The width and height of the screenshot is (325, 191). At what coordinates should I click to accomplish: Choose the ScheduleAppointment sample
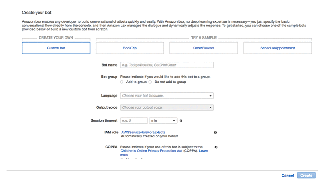277,48
